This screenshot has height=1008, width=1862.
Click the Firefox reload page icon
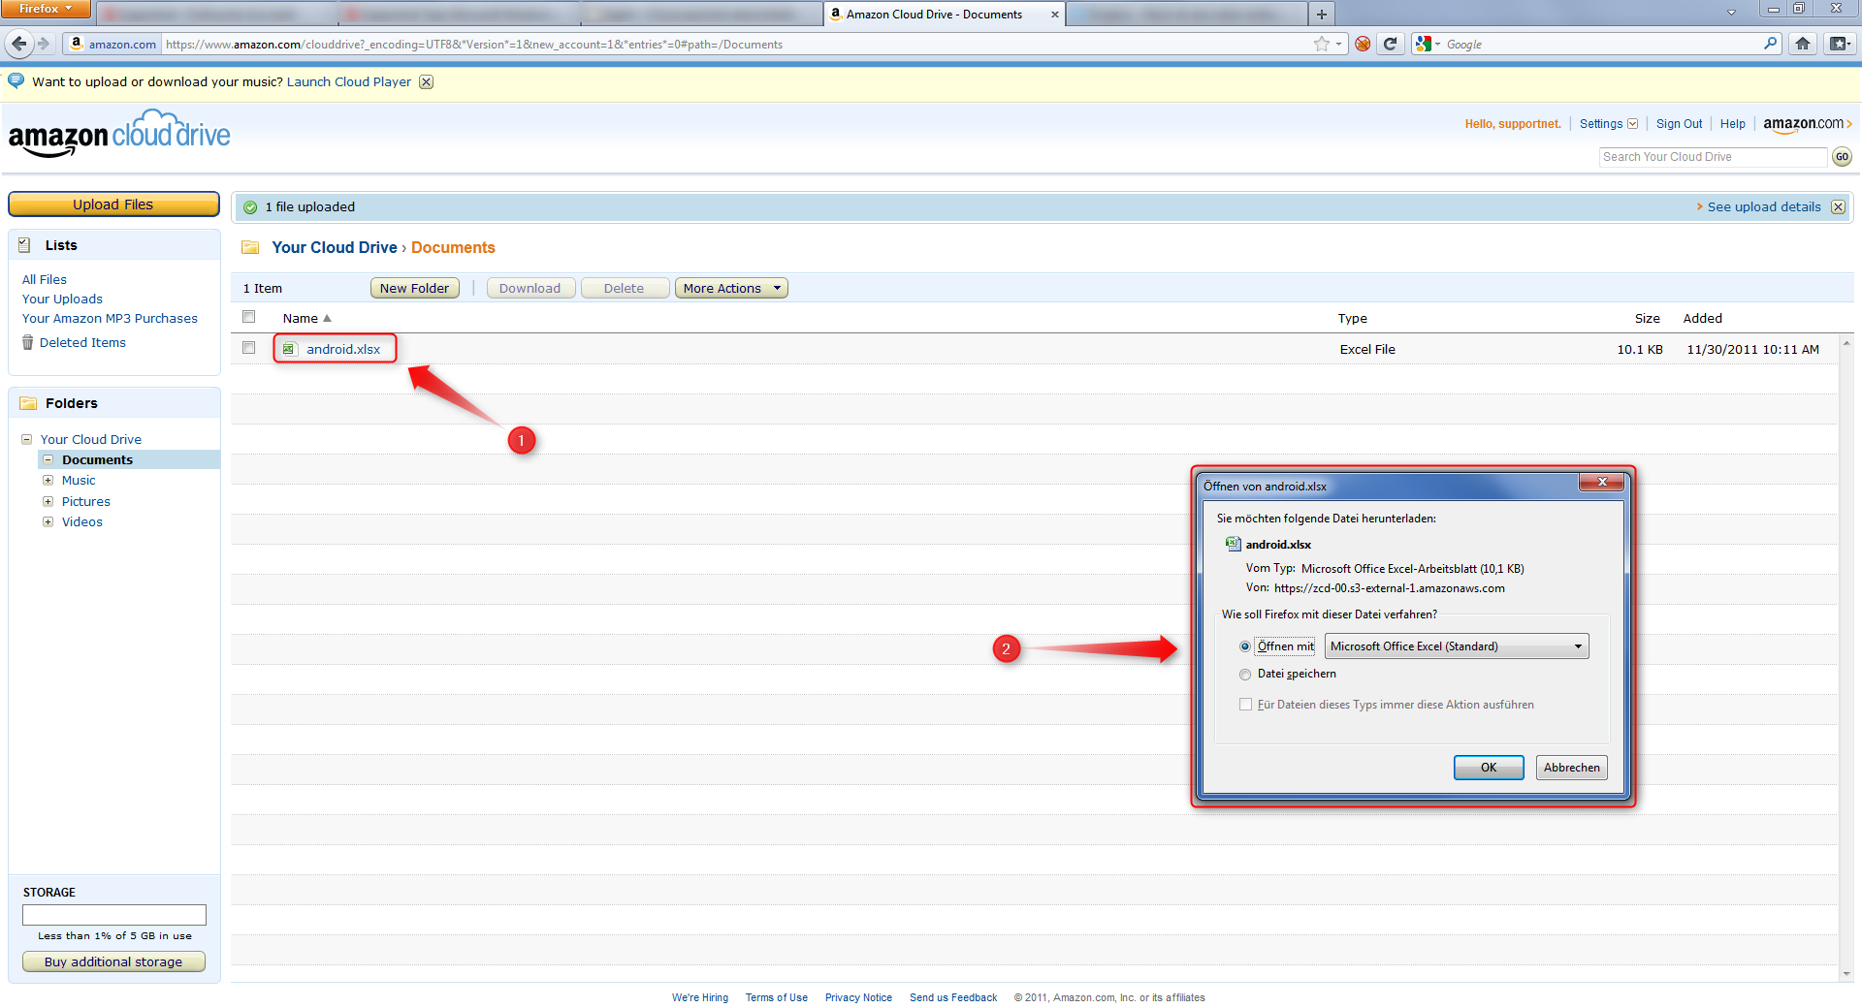[1391, 44]
